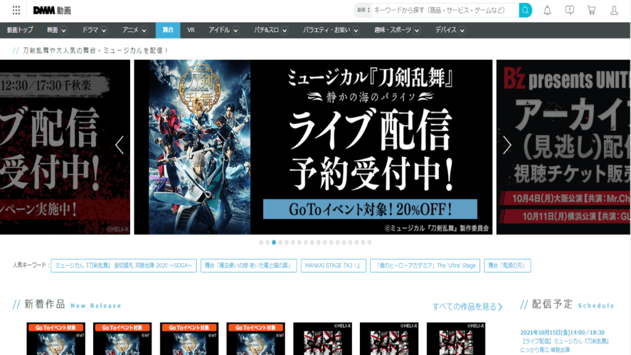The width and height of the screenshot is (631, 355).
Task: Open the 映画 category label
Action: [52, 30]
